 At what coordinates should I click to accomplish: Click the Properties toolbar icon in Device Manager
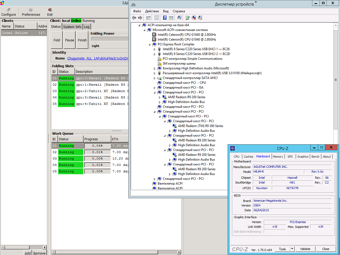pos(157,18)
